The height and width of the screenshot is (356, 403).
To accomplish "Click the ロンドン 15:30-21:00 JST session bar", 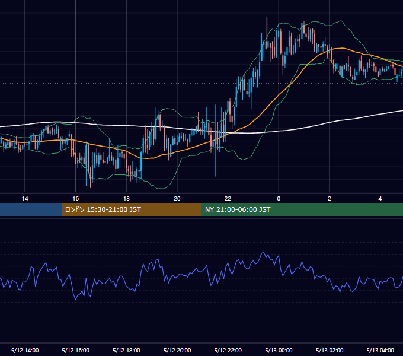I will pyautogui.click(x=132, y=209).
